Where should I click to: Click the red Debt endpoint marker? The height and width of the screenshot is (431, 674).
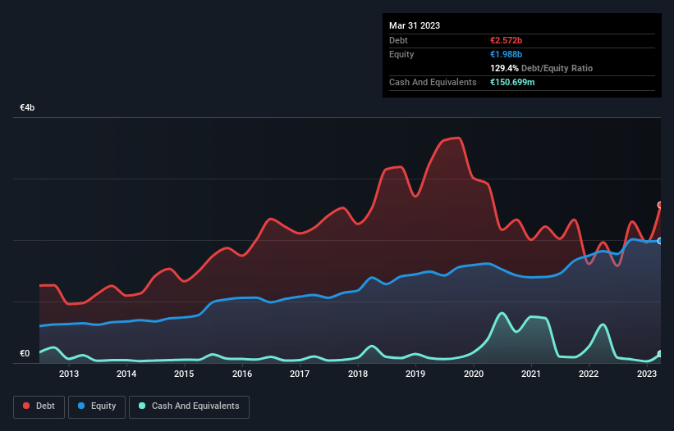coord(660,206)
